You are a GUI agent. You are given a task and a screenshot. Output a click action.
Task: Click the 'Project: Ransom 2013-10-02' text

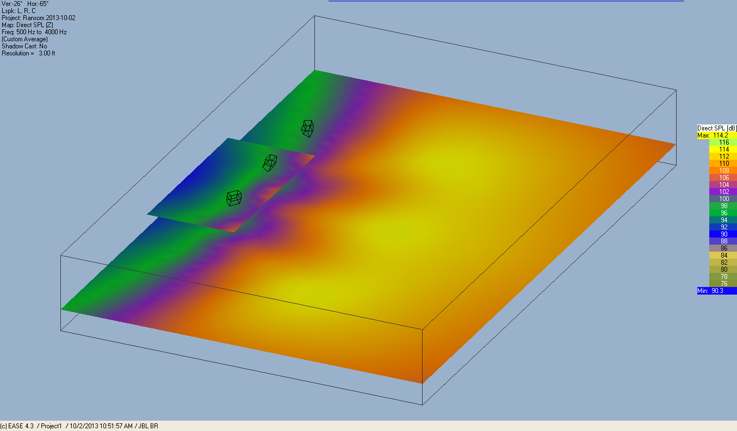[x=39, y=18]
